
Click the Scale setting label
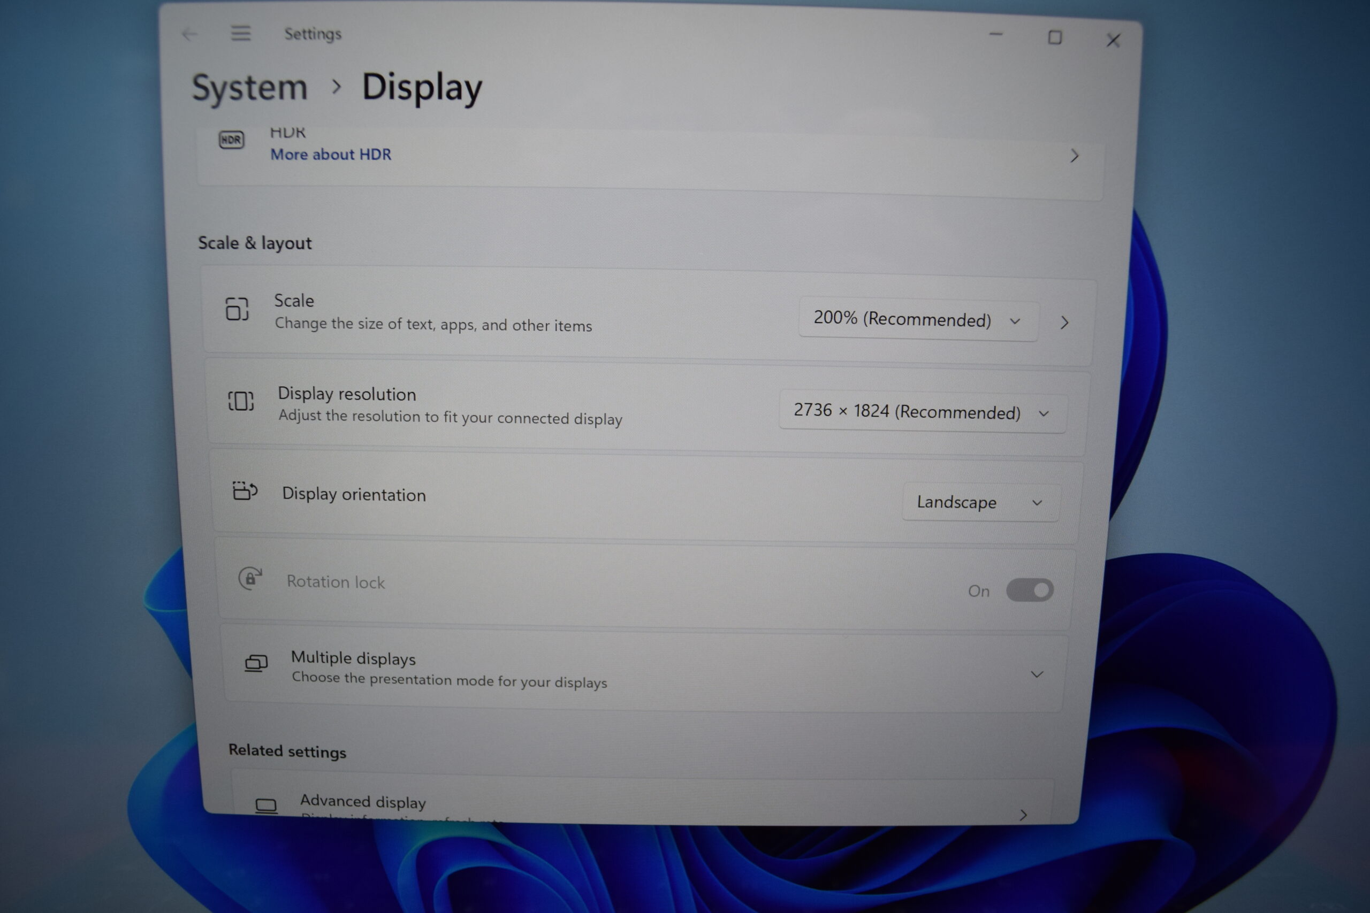[294, 301]
